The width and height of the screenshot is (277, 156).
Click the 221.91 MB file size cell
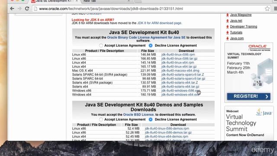pos(148,71)
